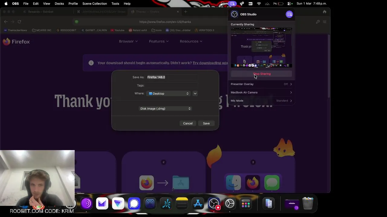This screenshot has width=387, height=217.
Task: Open the teal starburst dock app
Action: click(x=166, y=204)
